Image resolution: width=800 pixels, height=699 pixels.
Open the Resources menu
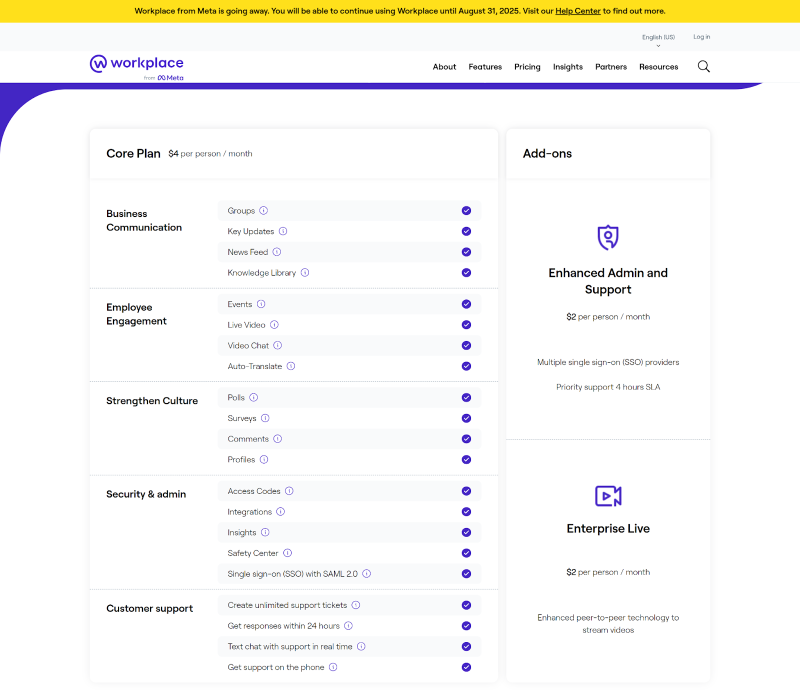(x=658, y=66)
